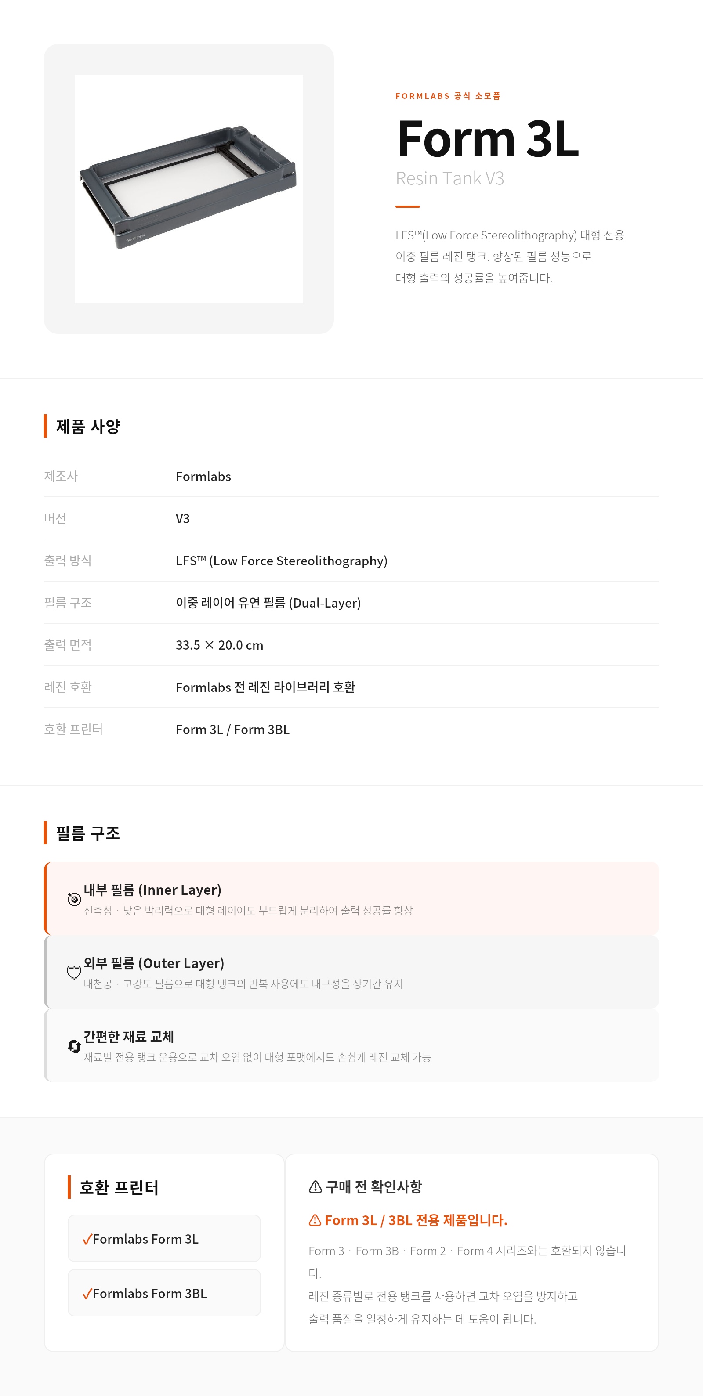Screen dimensions: 703x1396
Task: Click the checkmark next to Formlabs Form 3BL
Action: click(x=87, y=1294)
